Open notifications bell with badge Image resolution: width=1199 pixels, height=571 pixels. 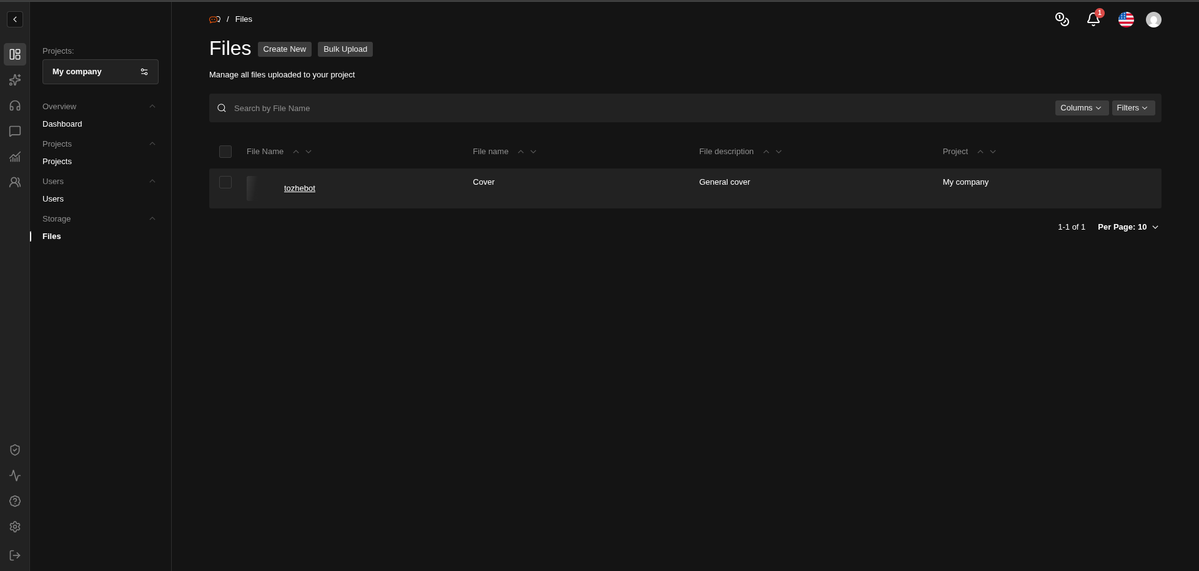pyautogui.click(x=1093, y=19)
